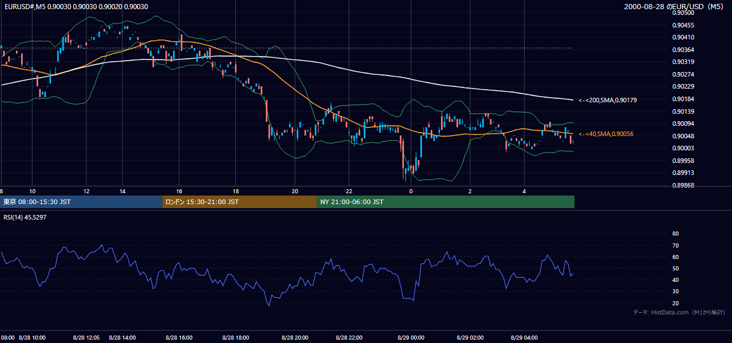This screenshot has width=732, height=343.
Task: Click price axis value 0.90319
Action: 683,62
